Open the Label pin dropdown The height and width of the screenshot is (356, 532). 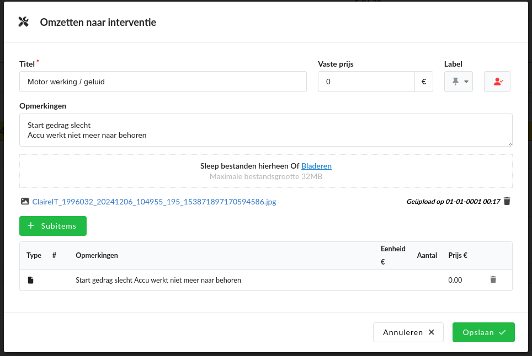(458, 82)
